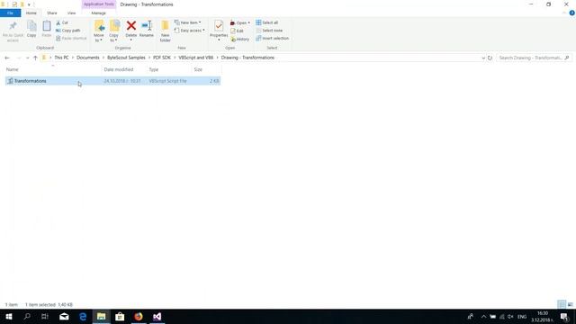
Task: Switch to details view in status bar
Action: [562, 304]
